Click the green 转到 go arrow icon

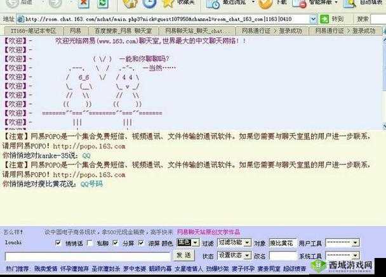tap(324, 19)
